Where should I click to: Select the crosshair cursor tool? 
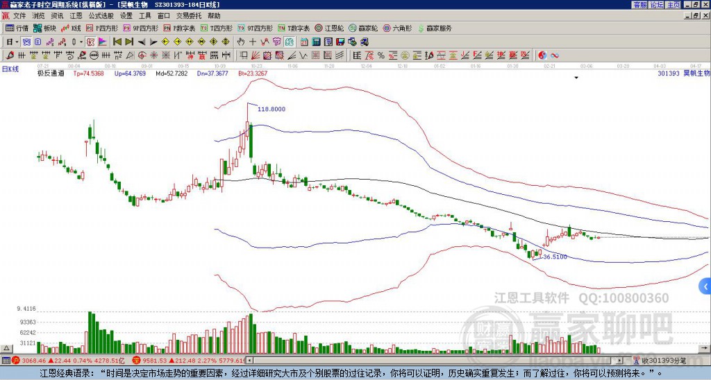coord(253,42)
